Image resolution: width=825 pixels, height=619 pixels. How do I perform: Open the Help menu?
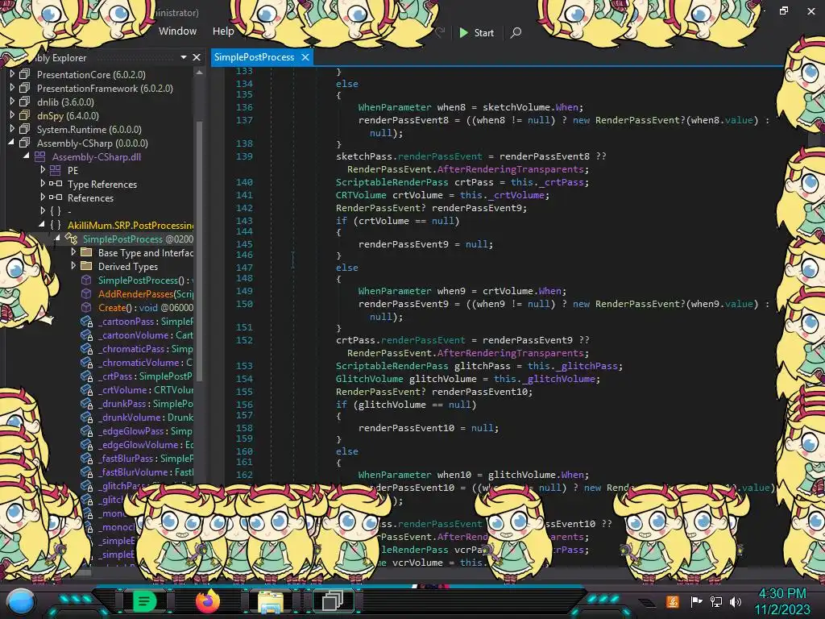(223, 31)
